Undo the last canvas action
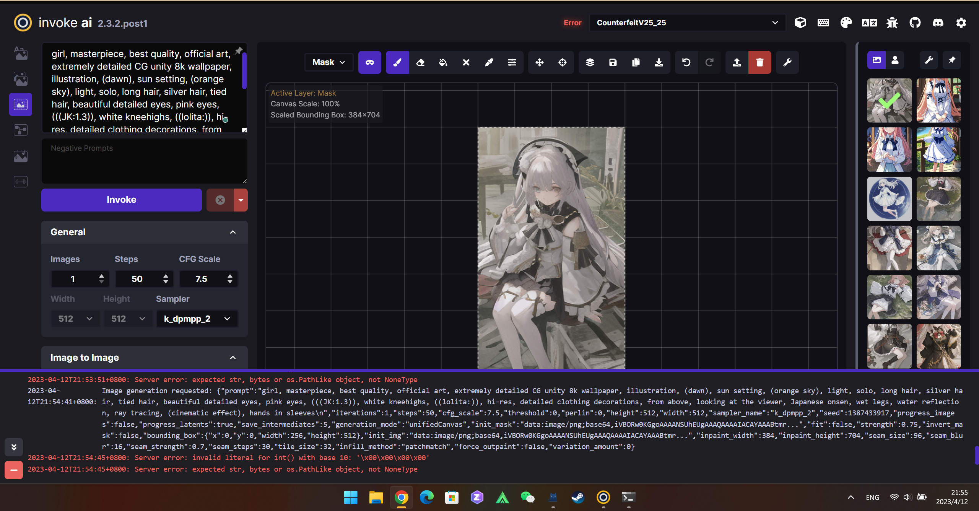Image resolution: width=979 pixels, height=511 pixels. point(686,62)
